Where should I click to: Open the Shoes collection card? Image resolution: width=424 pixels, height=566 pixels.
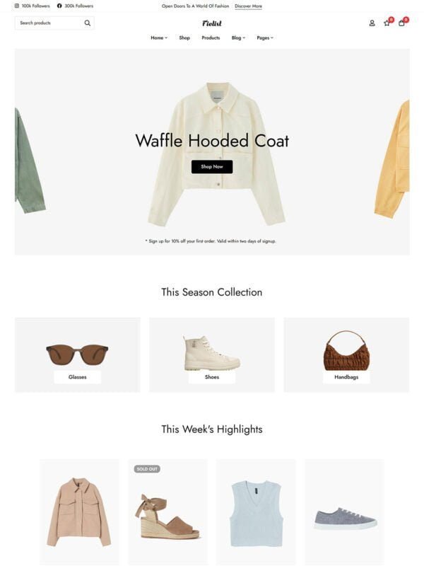pos(212,355)
